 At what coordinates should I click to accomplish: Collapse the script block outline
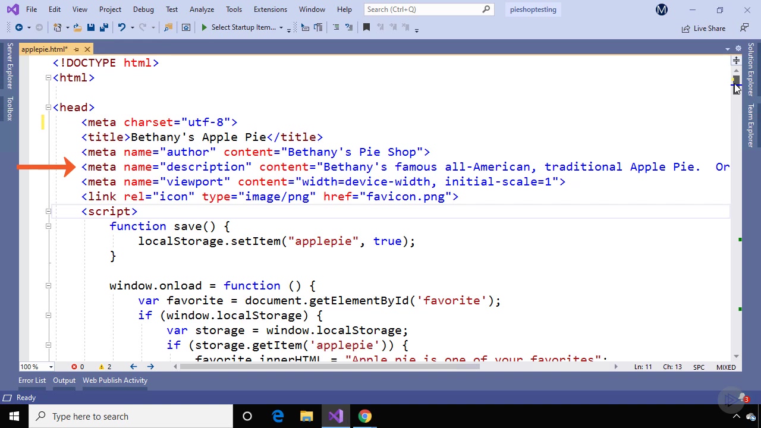tap(48, 212)
